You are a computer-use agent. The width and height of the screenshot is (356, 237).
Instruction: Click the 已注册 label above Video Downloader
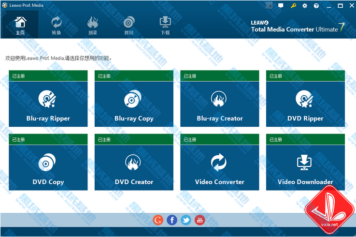(x=276, y=139)
